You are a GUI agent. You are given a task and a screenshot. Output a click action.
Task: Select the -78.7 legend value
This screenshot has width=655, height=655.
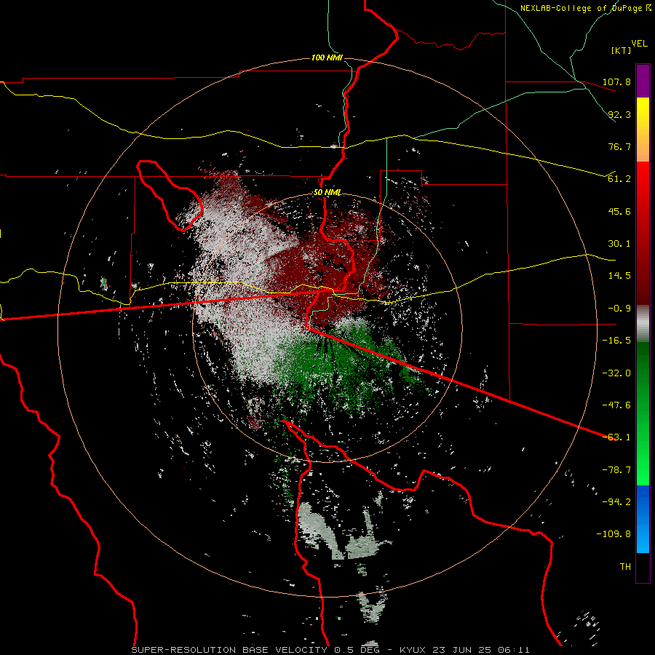tap(616, 470)
